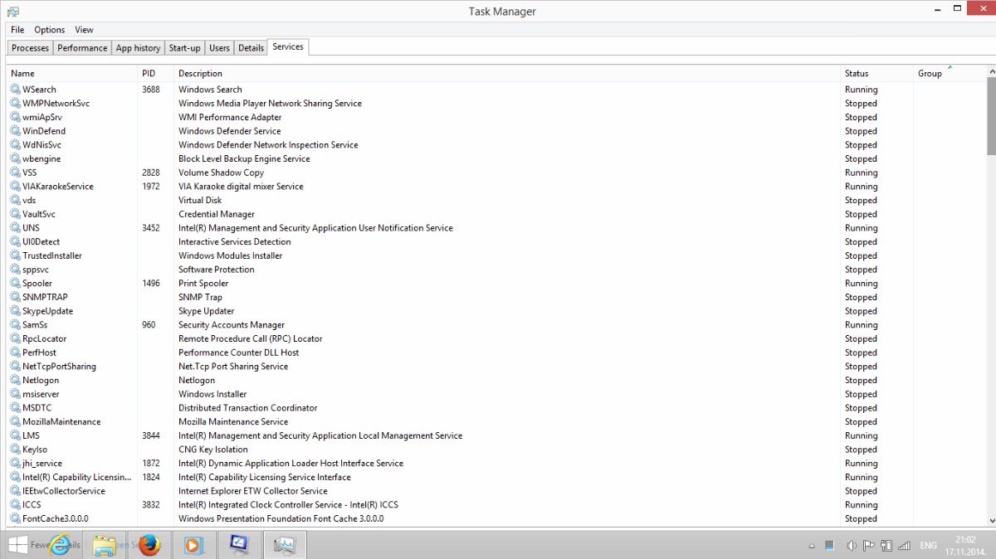Launch Internet Explorer from the taskbar

coord(61,545)
